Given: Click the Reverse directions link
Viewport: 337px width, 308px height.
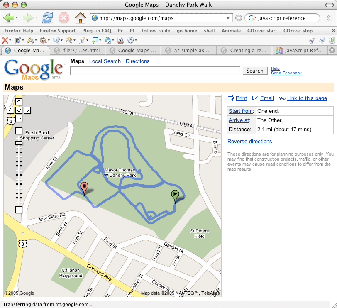Looking at the screenshot, I should coord(250,142).
